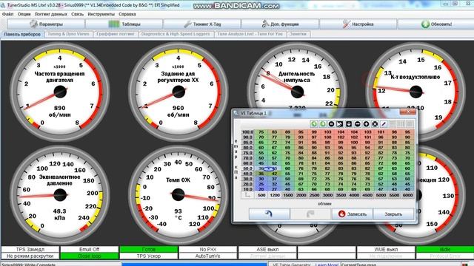Select the 3000 RPM column header
Viewport: 474px width, 266px height.
[327, 195]
